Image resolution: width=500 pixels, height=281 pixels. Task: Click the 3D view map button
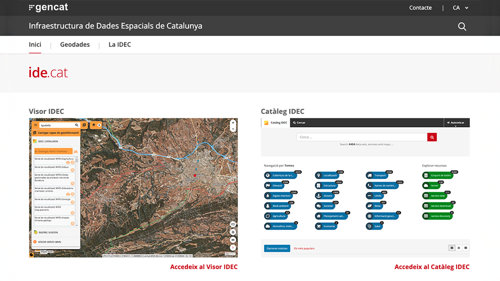coord(233,240)
